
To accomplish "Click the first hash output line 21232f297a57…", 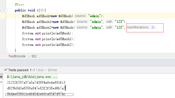I will click(36, 82).
